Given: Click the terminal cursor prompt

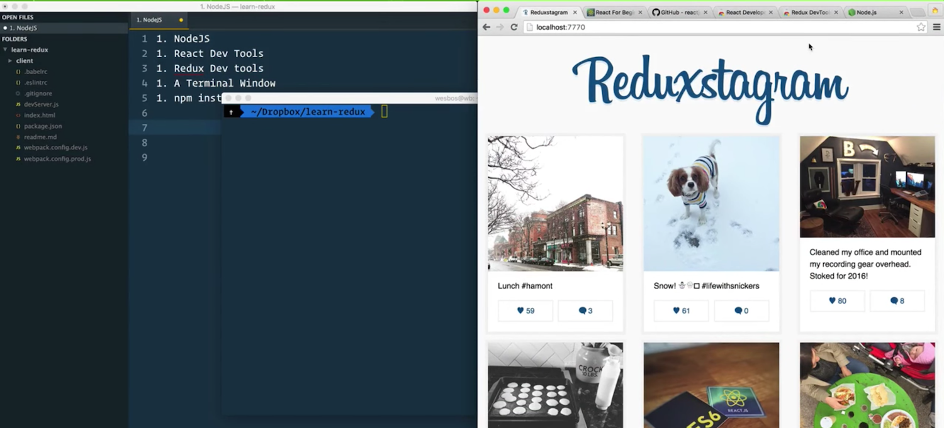Looking at the screenshot, I should [x=384, y=112].
